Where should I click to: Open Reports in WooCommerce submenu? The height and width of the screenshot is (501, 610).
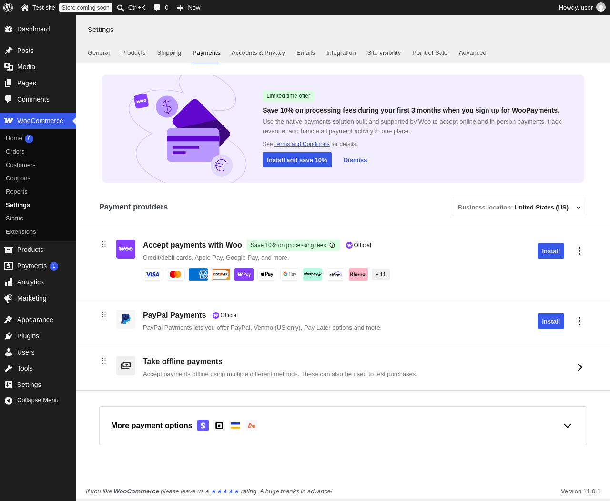[x=17, y=192]
